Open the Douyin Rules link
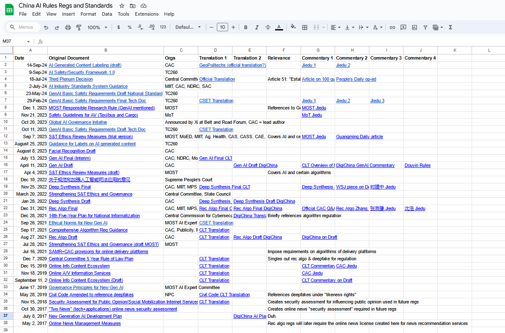Screen dimensions: 505x333 (x=418, y=166)
